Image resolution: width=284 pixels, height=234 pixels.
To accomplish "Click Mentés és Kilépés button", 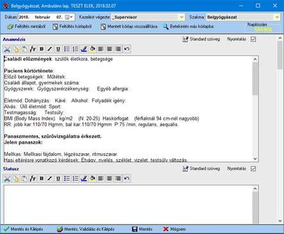I will click(24, 229).
